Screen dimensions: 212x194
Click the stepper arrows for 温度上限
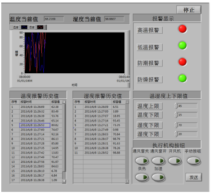coord(176,106)
